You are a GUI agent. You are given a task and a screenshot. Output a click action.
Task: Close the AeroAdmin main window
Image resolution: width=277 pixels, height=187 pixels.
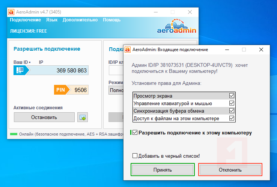coord(190,12)
